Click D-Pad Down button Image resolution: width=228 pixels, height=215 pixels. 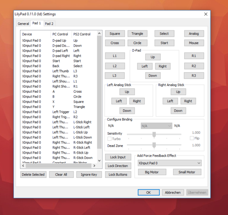coord(153,76)
